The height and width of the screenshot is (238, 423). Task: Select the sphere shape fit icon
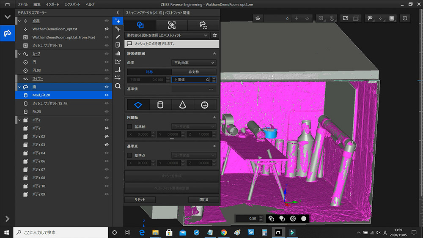click(x=205, y=105)
